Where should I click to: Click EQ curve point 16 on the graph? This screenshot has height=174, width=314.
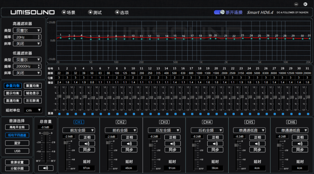(x=184, y=39)
